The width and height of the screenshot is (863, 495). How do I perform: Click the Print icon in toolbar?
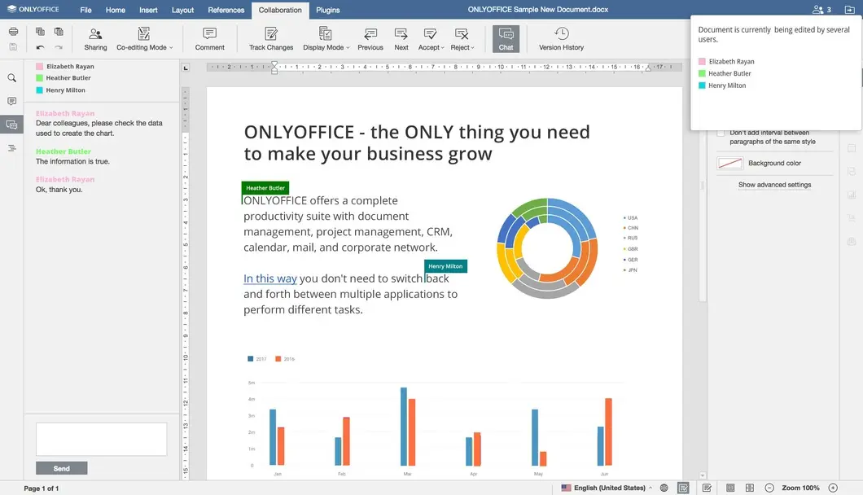13,32
